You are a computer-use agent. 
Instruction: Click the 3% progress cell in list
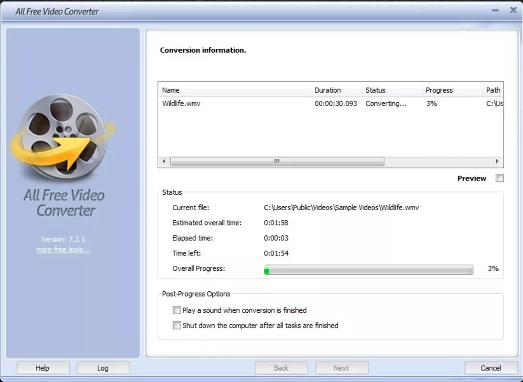point(431,104)
